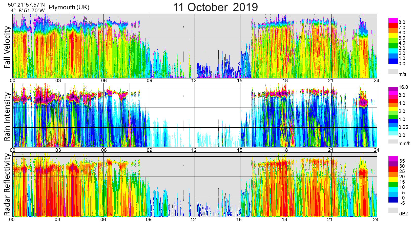415x227 pixels.
Task: Click hour tick '24' under Radar Reflectivity plot
Action: tap(376, 219)
